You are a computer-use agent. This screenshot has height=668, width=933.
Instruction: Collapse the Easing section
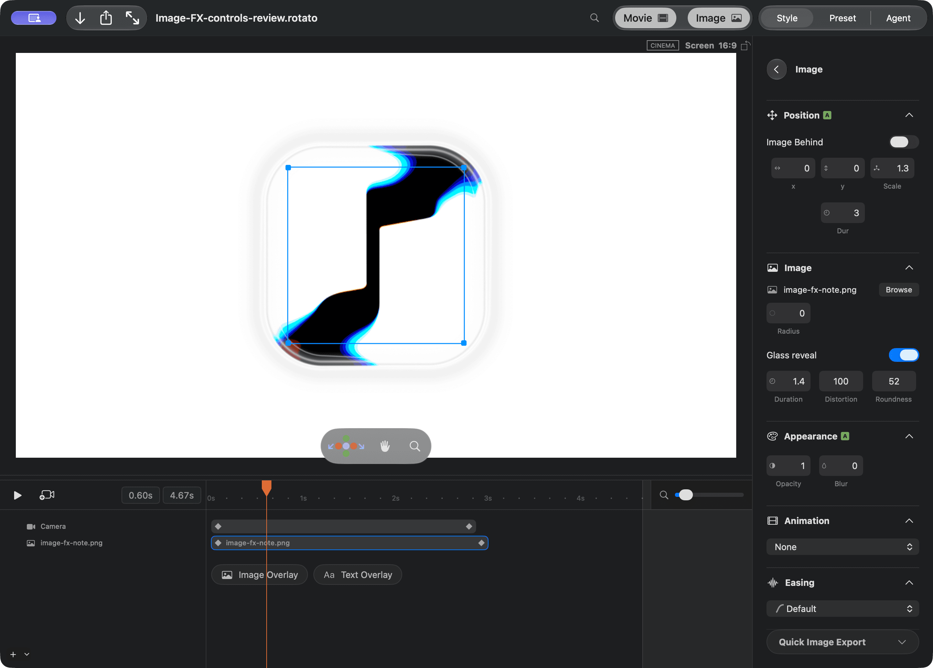point(909,583)
